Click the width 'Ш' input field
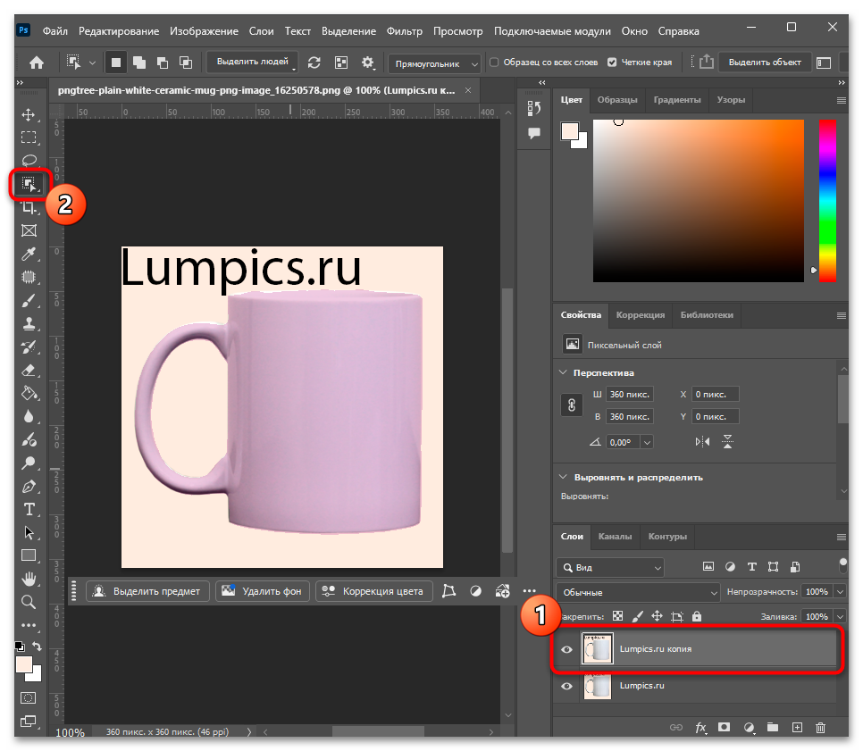Viewport: 863px width, 751px height. pyautogui.click(x=630, y=394)
